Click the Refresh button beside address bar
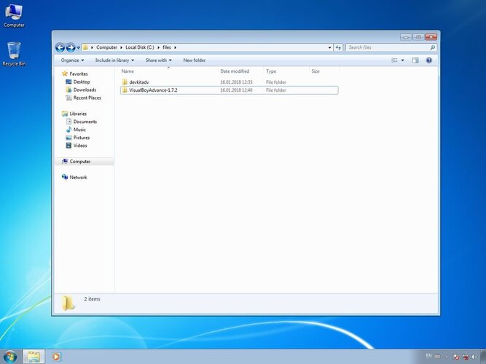Viewport: 486px width, 364px height. click(338, 47)
